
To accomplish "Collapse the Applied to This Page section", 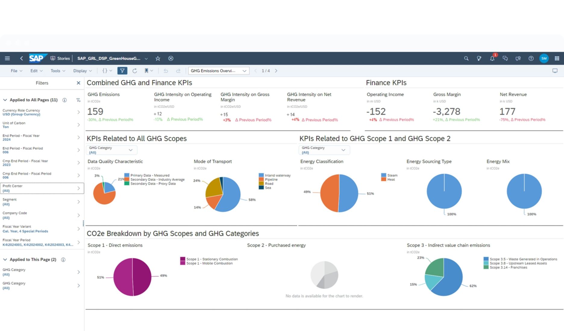I will 5,259.
